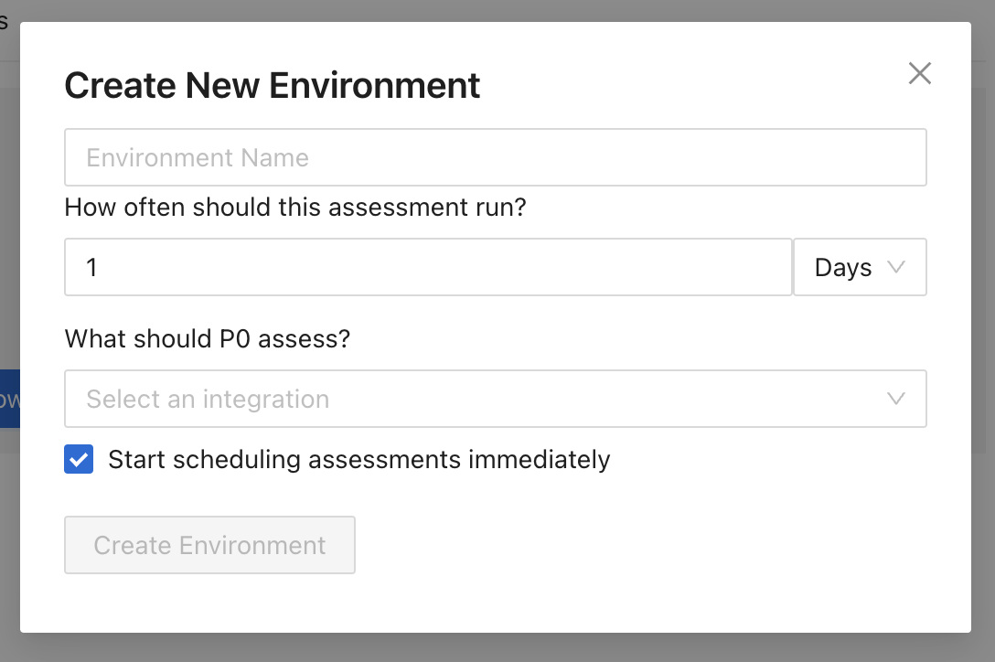This screenshot has width=995, height=662.
Task: Click the Environment Name placeholder text
Action: 198,157
